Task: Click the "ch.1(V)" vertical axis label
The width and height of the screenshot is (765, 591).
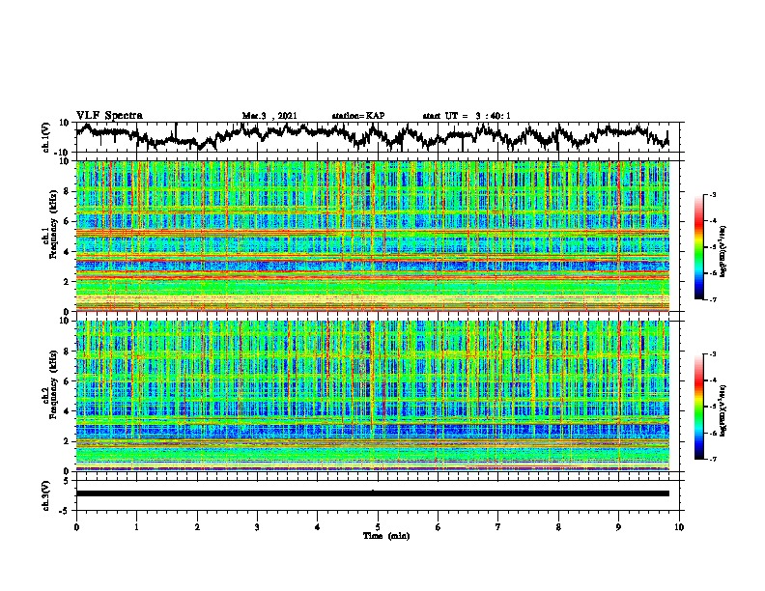Action: pyautogui.click(x=46, y=137)
